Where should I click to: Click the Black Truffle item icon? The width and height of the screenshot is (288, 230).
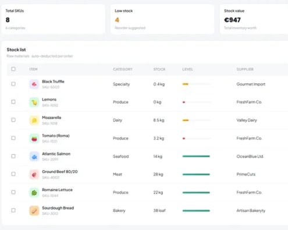point(34,84)
